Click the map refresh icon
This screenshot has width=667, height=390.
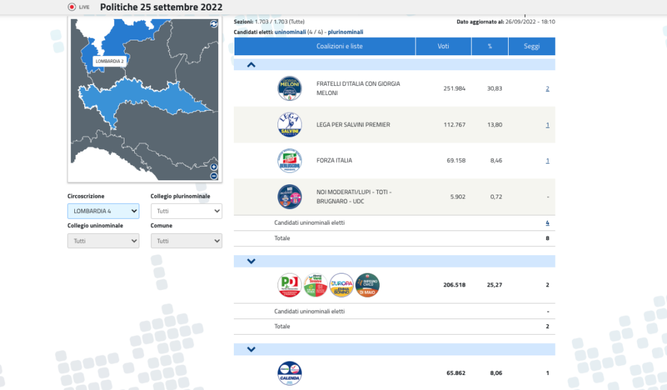tap(214, 24)
